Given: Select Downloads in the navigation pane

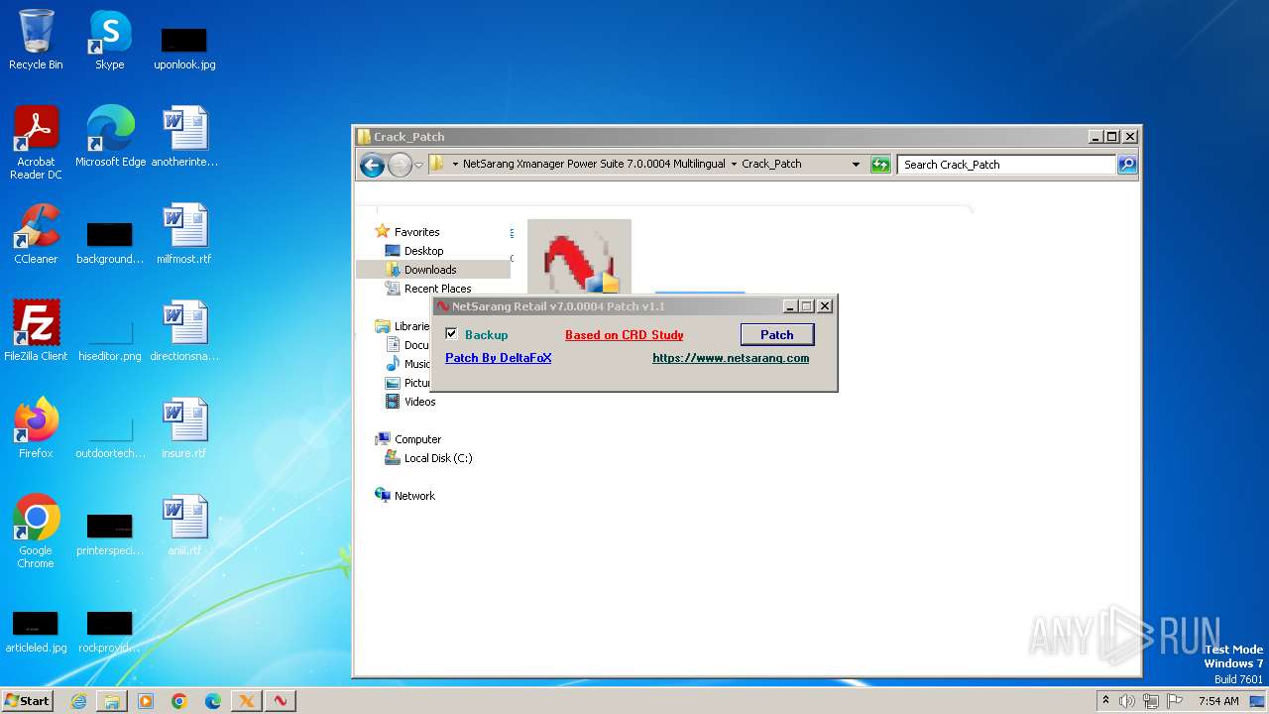Looking at the screenshot, I should tap(430, 270).
